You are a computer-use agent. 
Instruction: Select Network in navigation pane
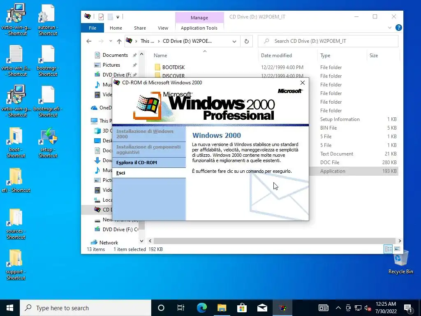pos(109,243)
